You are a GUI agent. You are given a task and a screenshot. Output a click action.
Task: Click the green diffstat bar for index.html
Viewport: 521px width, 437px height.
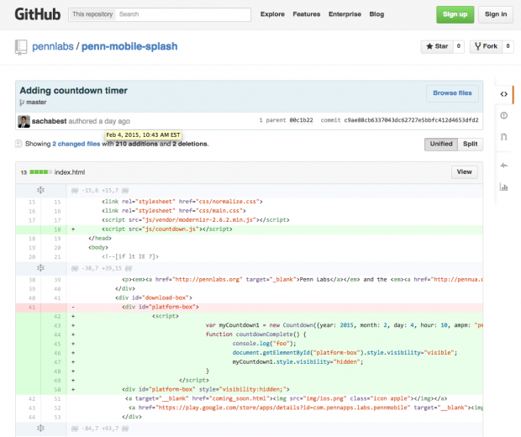(x=40, y=172)
